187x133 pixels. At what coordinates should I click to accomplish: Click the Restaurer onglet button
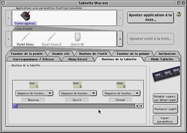pos(165,109)
